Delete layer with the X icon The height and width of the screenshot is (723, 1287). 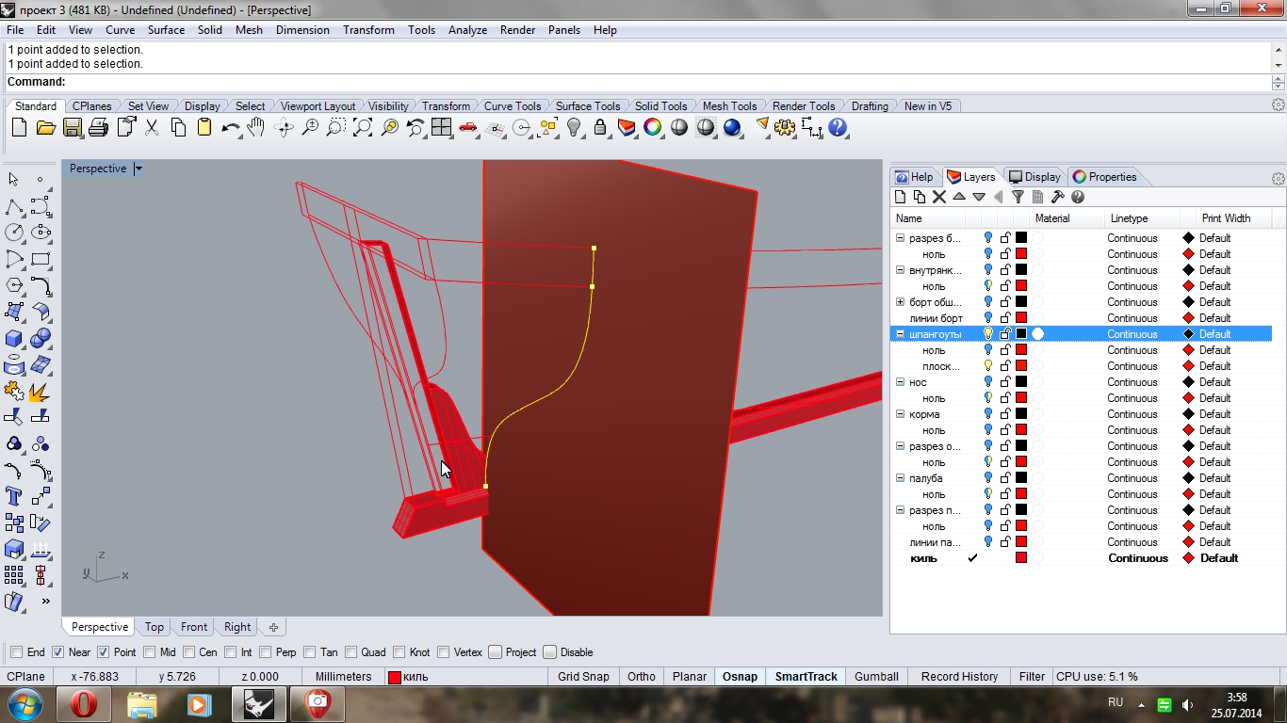tap(938, 197)
